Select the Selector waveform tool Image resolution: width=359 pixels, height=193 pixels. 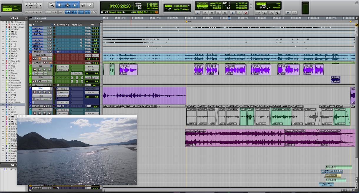67,5
